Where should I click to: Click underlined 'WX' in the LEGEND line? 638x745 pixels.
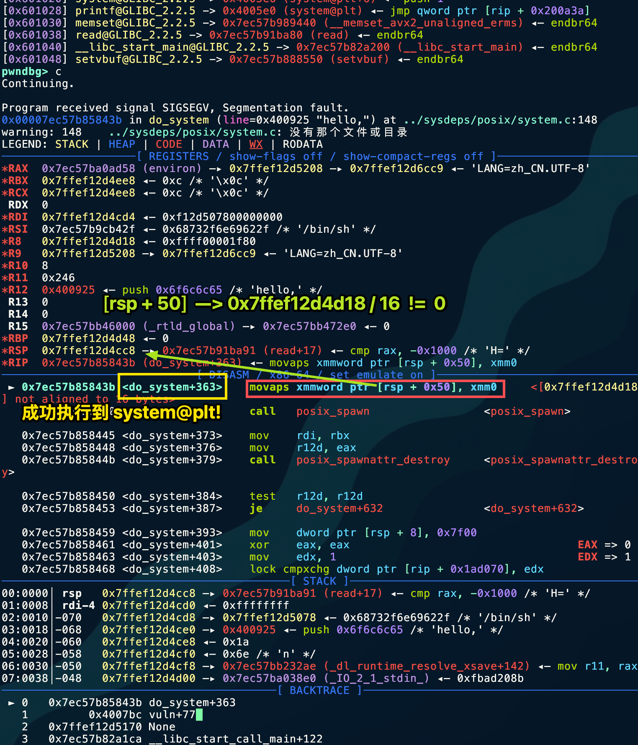[x=256, y=144]
